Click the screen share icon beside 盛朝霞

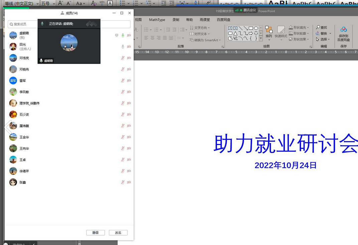point(117,35)
